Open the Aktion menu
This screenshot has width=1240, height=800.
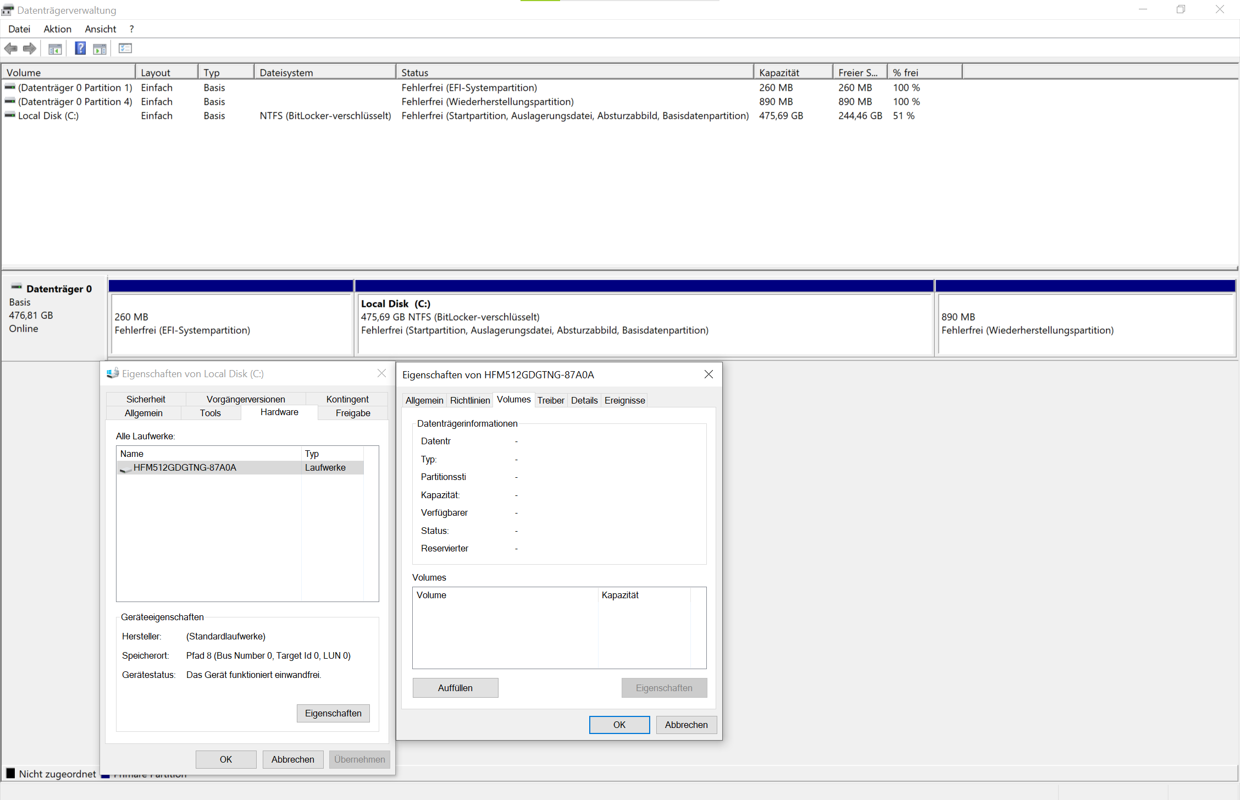(57, 29)
